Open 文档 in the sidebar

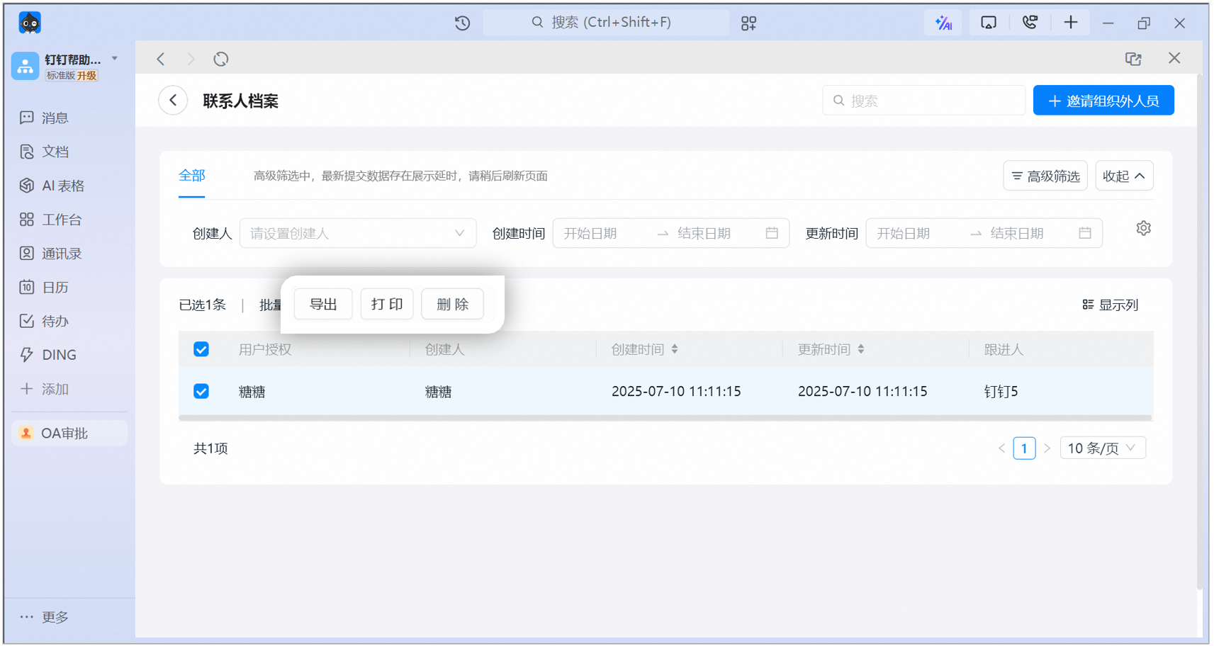pos(44,152)
